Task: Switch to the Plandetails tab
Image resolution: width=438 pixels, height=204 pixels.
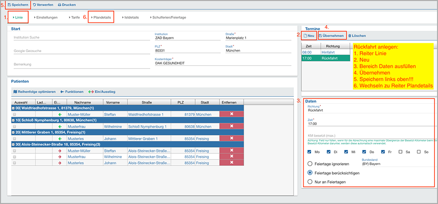Action: pos(101,18)
